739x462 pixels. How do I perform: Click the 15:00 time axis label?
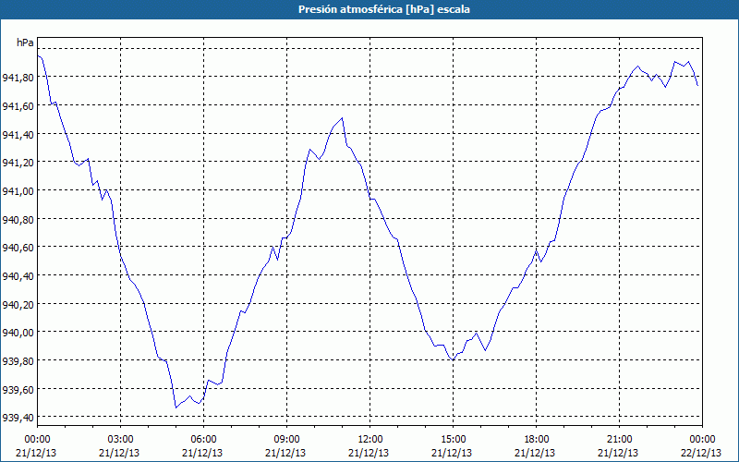[453, 440]
